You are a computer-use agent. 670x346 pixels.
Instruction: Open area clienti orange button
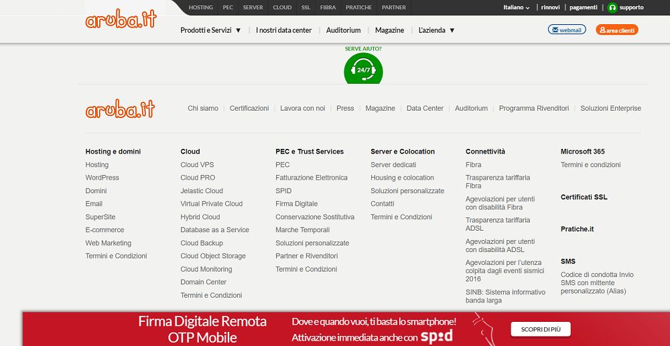click(617, 30)
